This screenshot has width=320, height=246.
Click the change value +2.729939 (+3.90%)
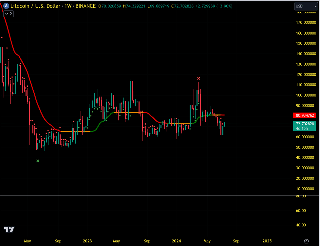(214, 6)
